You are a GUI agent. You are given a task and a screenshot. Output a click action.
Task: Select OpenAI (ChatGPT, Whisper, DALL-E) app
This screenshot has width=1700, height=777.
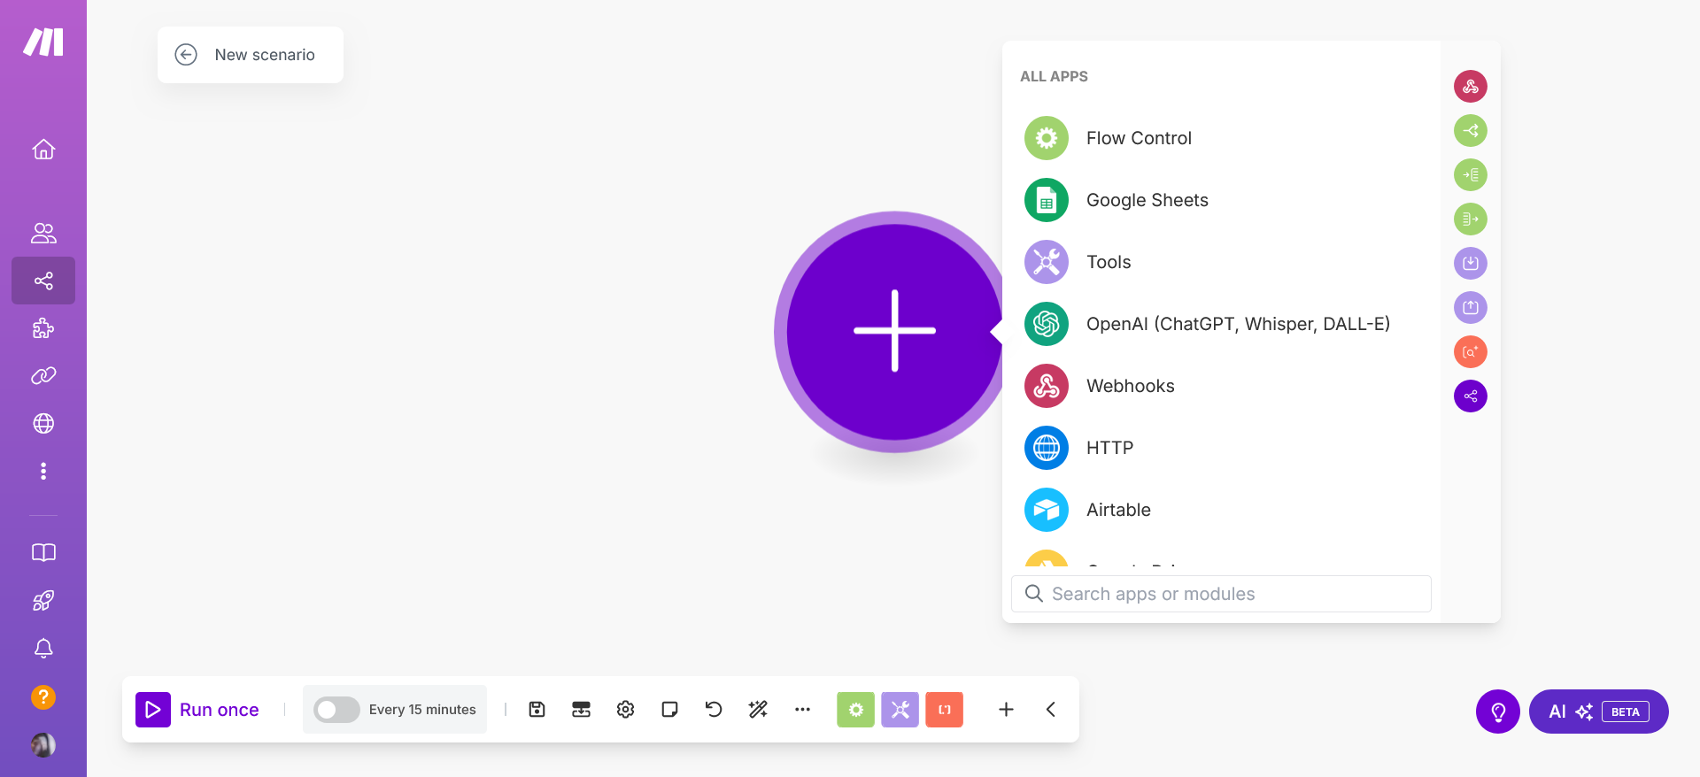pyautogui.click(x=1222, y=324)
